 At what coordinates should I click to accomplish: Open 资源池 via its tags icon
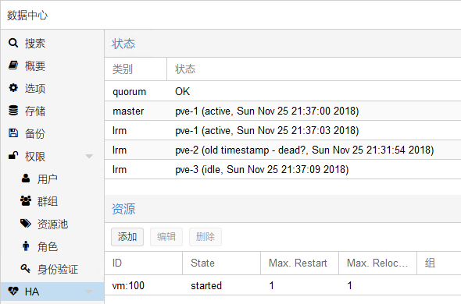point(26,223)
